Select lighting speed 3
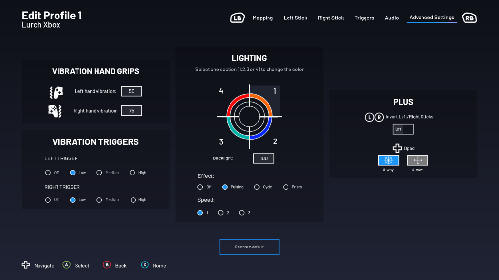 pyautogui.click(x=241, y=213)
